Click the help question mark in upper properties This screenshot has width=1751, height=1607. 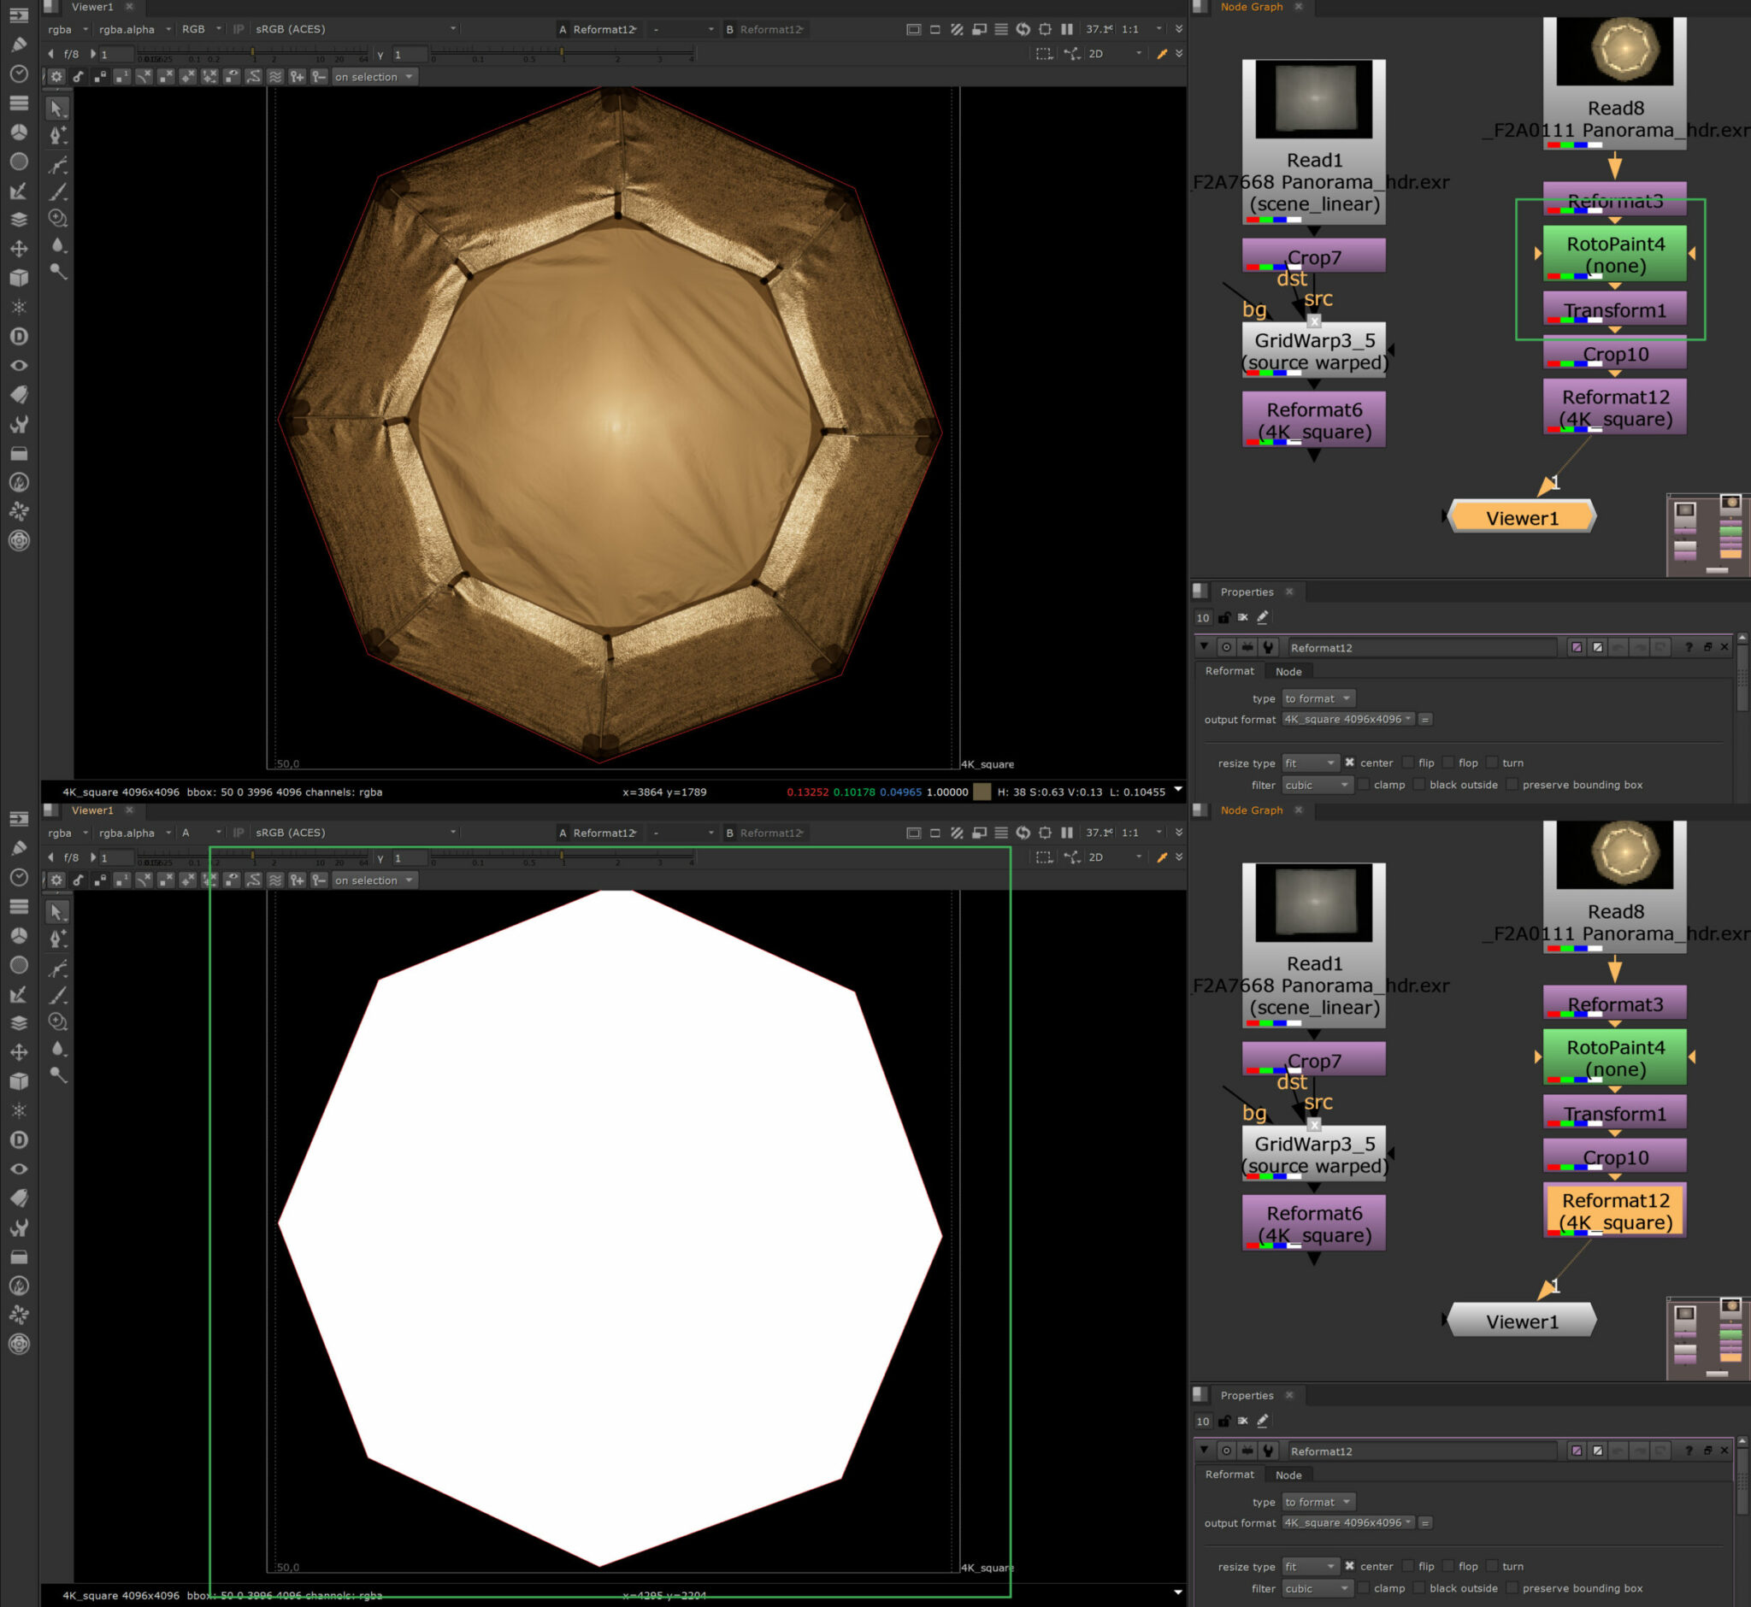(x=1688, y=647)
